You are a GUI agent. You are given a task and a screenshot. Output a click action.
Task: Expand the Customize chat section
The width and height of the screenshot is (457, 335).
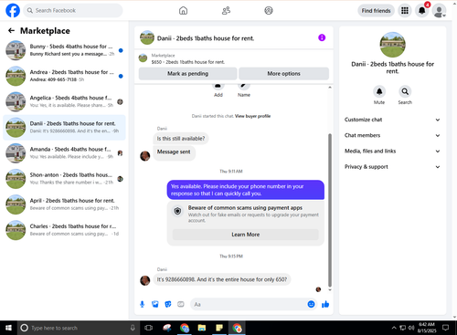point(392,120)
